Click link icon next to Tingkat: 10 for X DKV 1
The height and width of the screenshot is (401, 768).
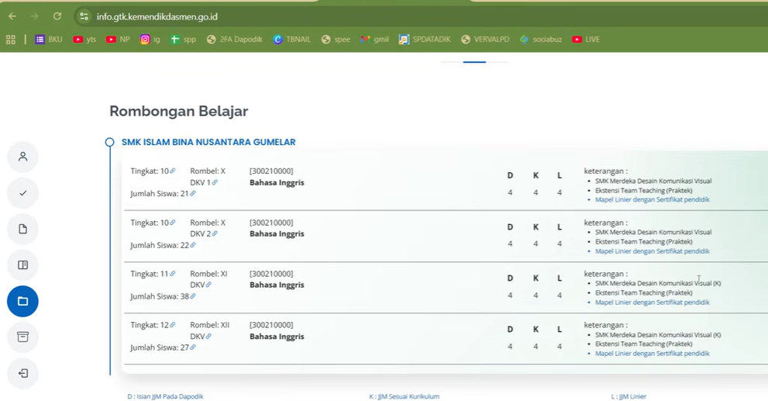pos(172,171)
